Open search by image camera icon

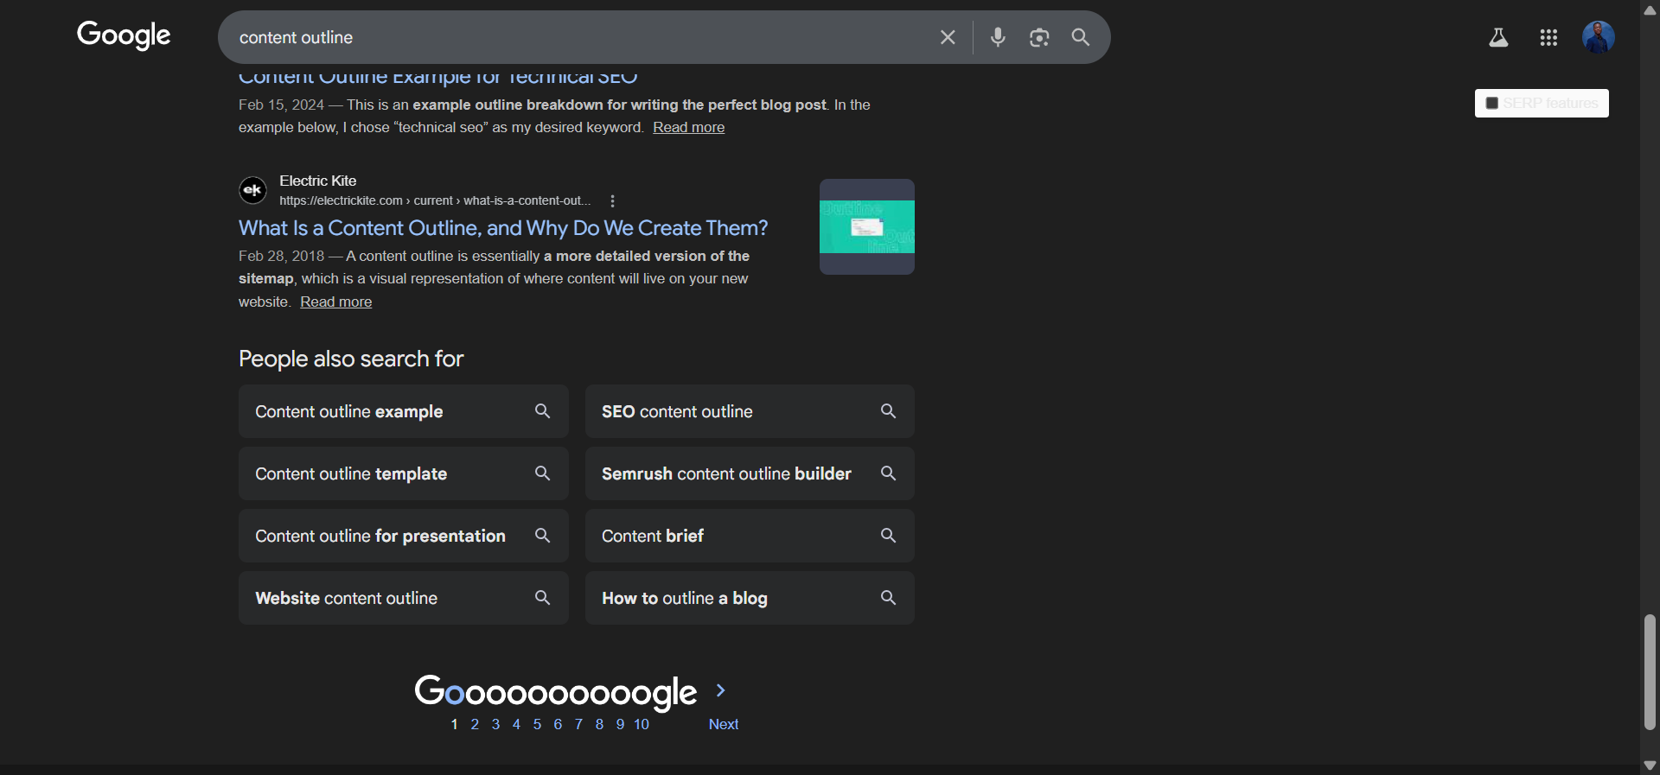point(1039,37)
